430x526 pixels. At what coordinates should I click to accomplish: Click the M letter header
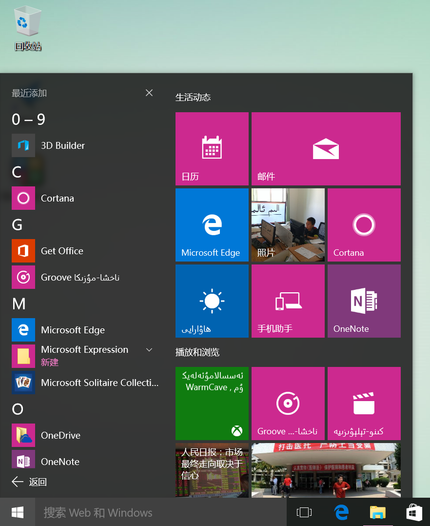point(19,304)
